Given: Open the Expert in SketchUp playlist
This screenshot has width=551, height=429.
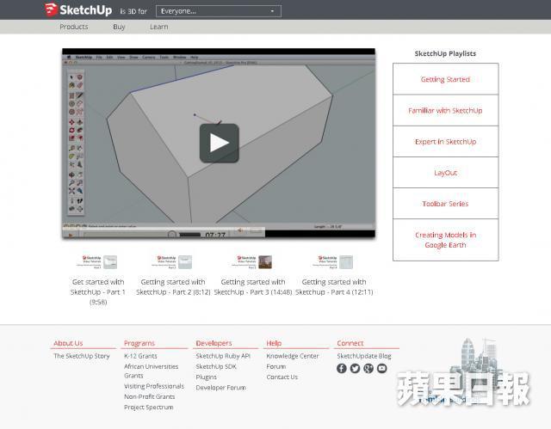Looking at the screenshot, I should 445,142.
